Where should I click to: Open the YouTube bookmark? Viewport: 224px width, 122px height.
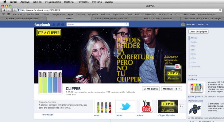[x=81, y=14]
